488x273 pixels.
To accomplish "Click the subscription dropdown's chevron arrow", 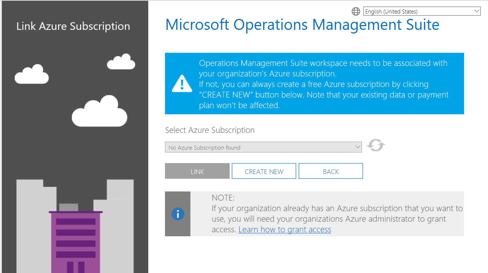I will pyautogui.click(x=357, y=147).
